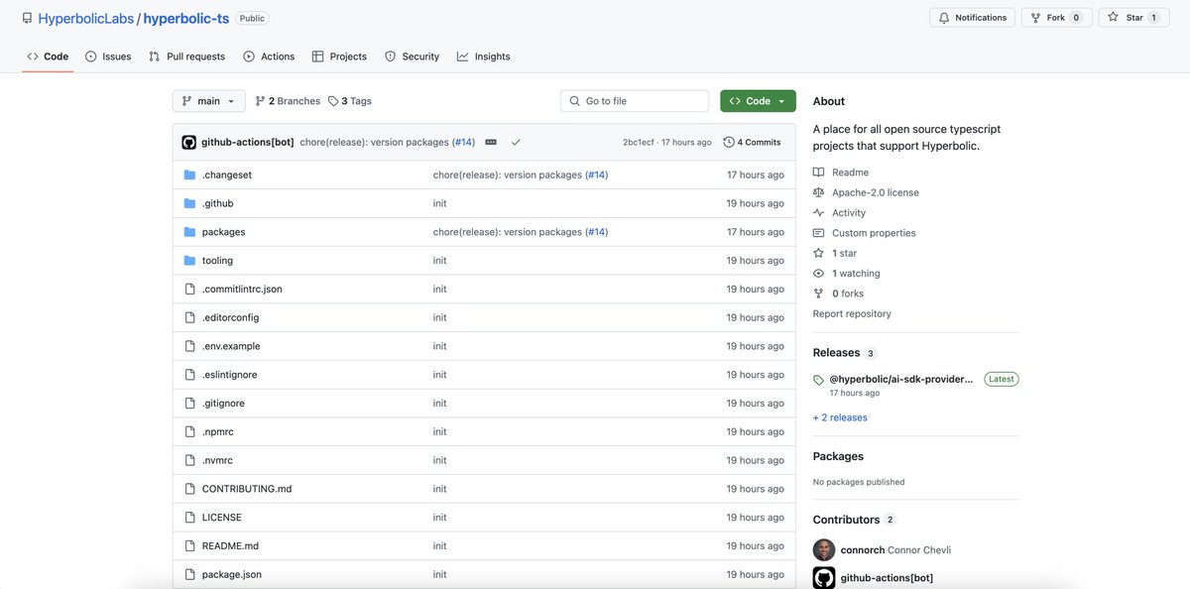Open Insights with the graph icon
The image size is (1190, 589).
click(x=462, y=56)
